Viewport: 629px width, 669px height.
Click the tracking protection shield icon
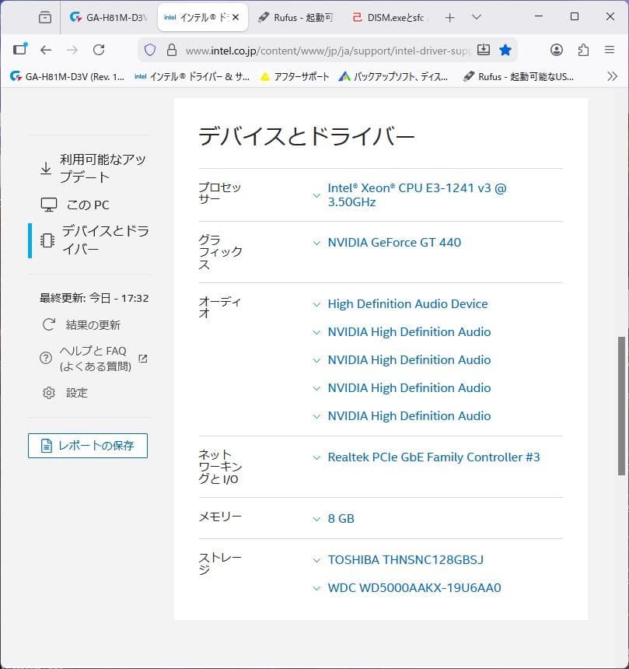[150, 50]
